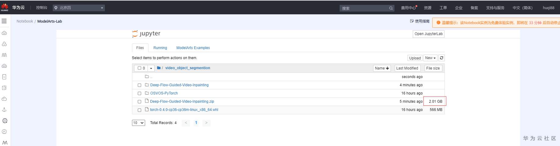Viewport: 560px width, 146px height.
Task: Open the 中文 (简体) language dropdown
Action: (523, 8)
